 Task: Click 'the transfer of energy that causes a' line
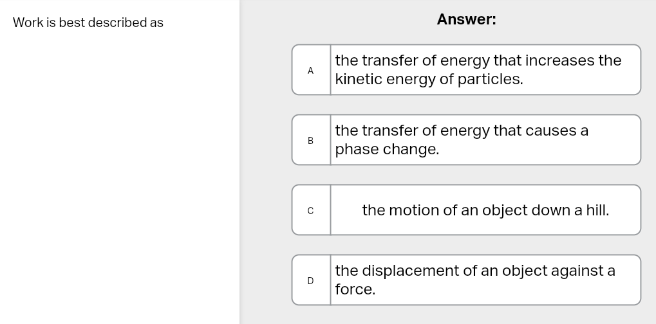[462, 130]
